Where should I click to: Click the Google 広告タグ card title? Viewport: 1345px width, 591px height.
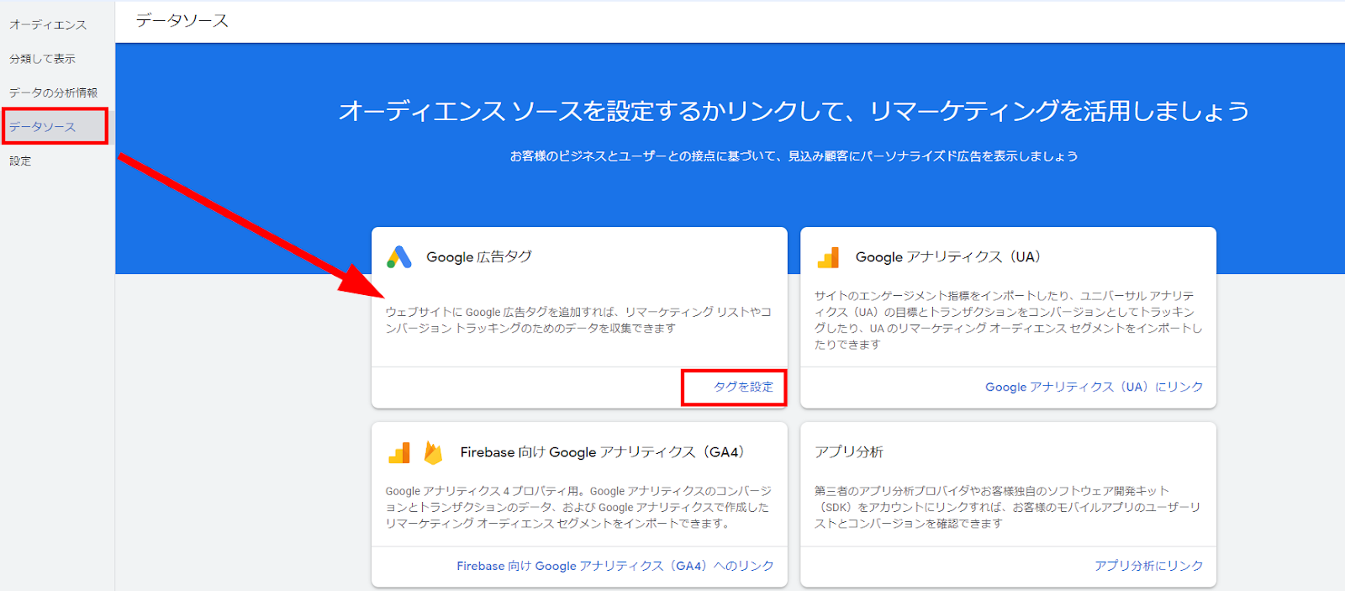(x=479, y=257)
